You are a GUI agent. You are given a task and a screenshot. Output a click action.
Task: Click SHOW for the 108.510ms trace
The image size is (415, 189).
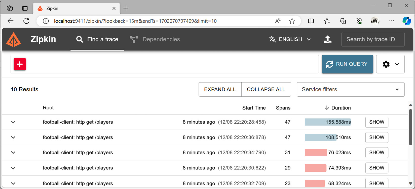(377, 138)
